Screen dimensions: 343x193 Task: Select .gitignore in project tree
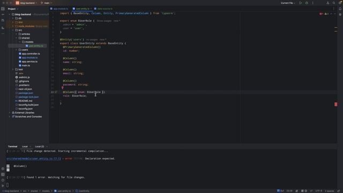point(24,81)
